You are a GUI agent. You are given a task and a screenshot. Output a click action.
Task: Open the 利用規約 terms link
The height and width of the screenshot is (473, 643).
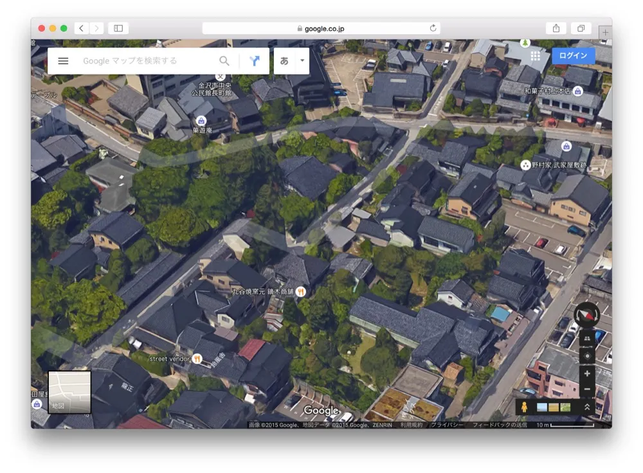411,425
